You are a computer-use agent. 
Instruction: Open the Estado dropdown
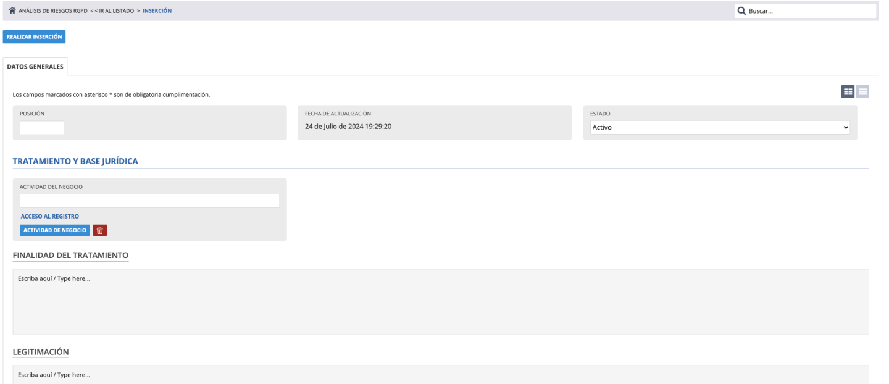point(720,127)
